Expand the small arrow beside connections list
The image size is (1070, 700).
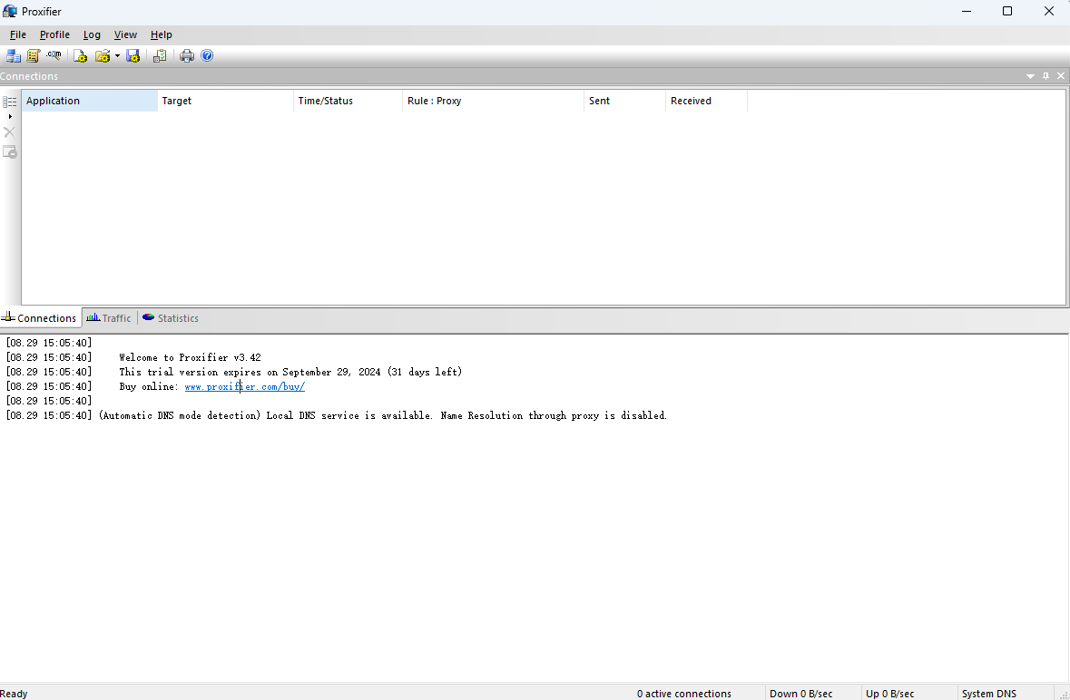click(x=10, y=117)
